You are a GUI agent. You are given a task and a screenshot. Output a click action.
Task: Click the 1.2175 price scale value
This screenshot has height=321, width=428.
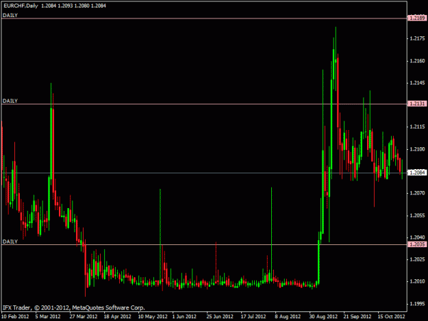pos(417,38)
